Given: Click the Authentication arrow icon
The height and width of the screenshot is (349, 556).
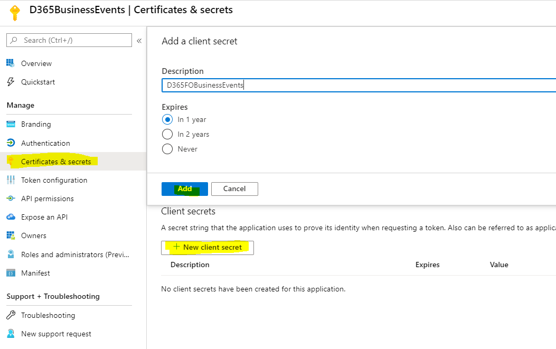Looking at the screenshot, I should (x=11, y=143).
